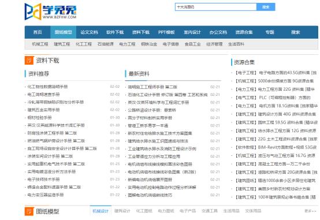This screenshot has width=320, height=220.
Task: Open the 搜索 item in the navigation bar
Action: (296, 32)
